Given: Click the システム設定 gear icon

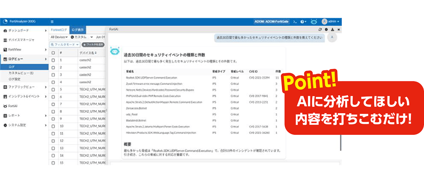Looking at the screenshot, I should point(5,125).
